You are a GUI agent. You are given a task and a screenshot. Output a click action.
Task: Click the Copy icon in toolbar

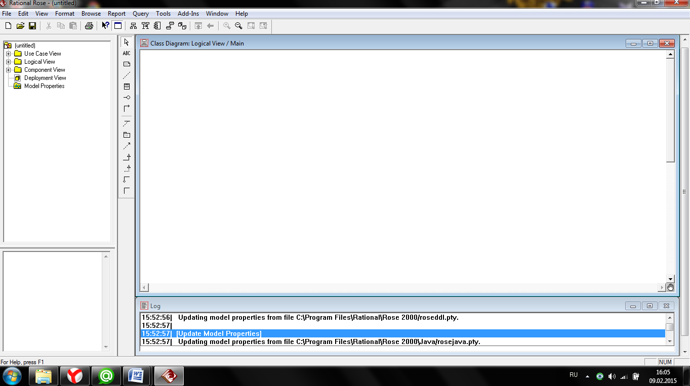coord(61,26)
